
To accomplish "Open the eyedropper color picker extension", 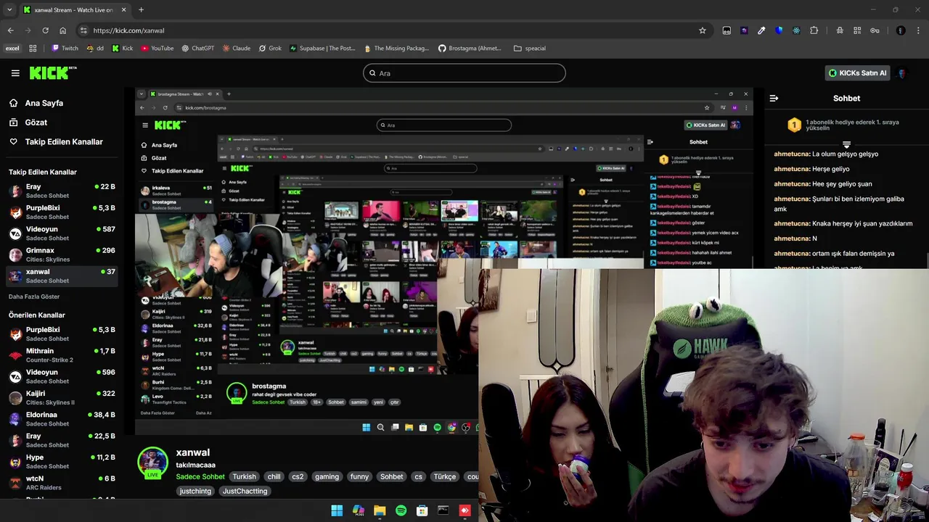I will 761,30.
